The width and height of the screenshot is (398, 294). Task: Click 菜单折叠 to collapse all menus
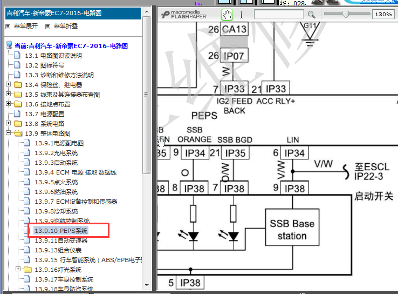[x=65, y=26]
